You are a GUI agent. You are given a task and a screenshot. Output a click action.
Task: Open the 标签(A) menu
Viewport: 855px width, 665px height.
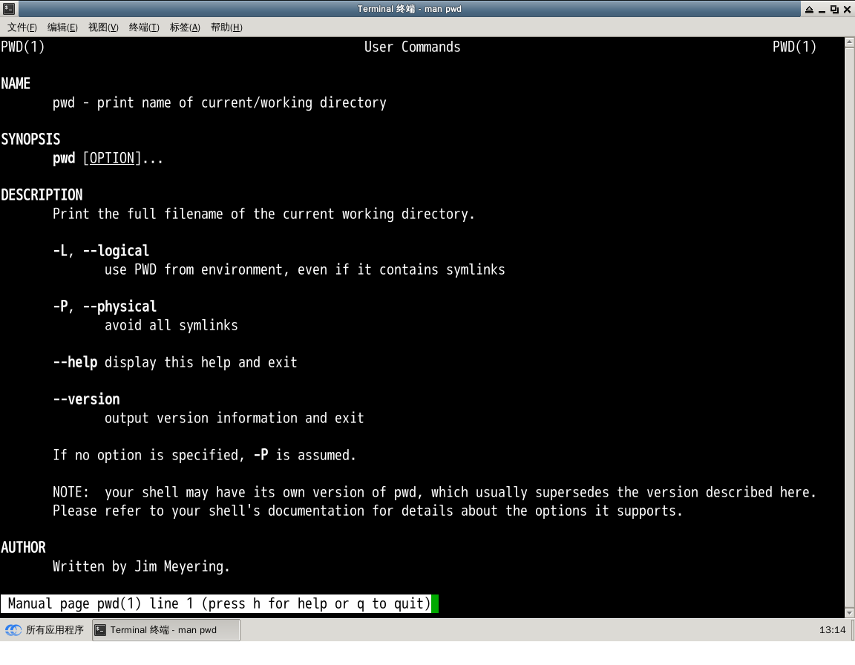[185, 27]
